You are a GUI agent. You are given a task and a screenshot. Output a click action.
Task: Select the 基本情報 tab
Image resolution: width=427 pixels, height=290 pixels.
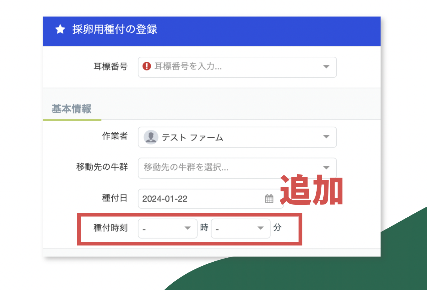click(x=72, y=109)
